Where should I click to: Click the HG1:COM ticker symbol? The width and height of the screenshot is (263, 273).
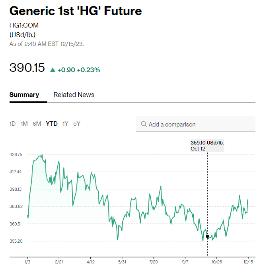[24, 25]
